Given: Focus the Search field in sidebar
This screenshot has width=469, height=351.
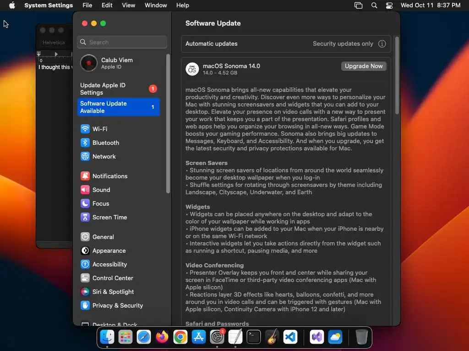Looking at the screenshot, I should (122, 42).
